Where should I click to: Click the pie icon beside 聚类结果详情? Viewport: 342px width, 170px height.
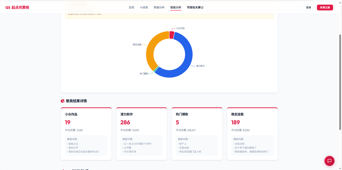(x=62, y=101)
